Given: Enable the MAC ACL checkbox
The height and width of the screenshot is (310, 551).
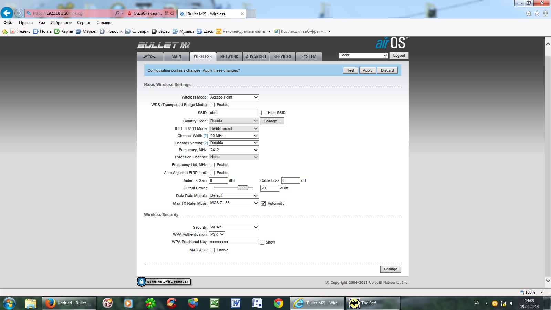Looking at the screenshot, I should point(212,250).
